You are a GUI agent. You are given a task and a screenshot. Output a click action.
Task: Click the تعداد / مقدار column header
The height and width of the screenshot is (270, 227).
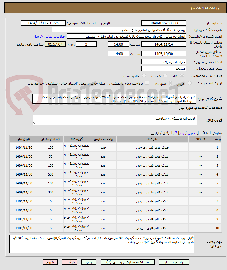51,139
